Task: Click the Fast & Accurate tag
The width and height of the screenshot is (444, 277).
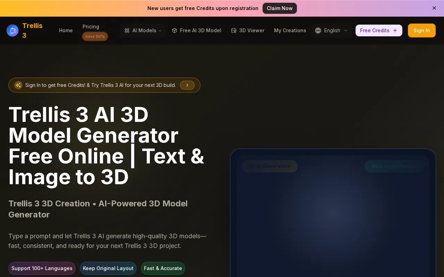Action: pyautogui.click(x=163, y=268)
